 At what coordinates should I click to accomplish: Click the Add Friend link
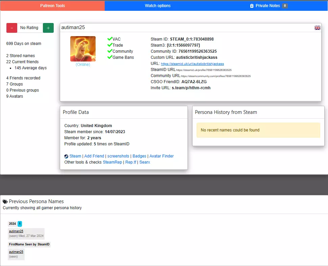94,156
